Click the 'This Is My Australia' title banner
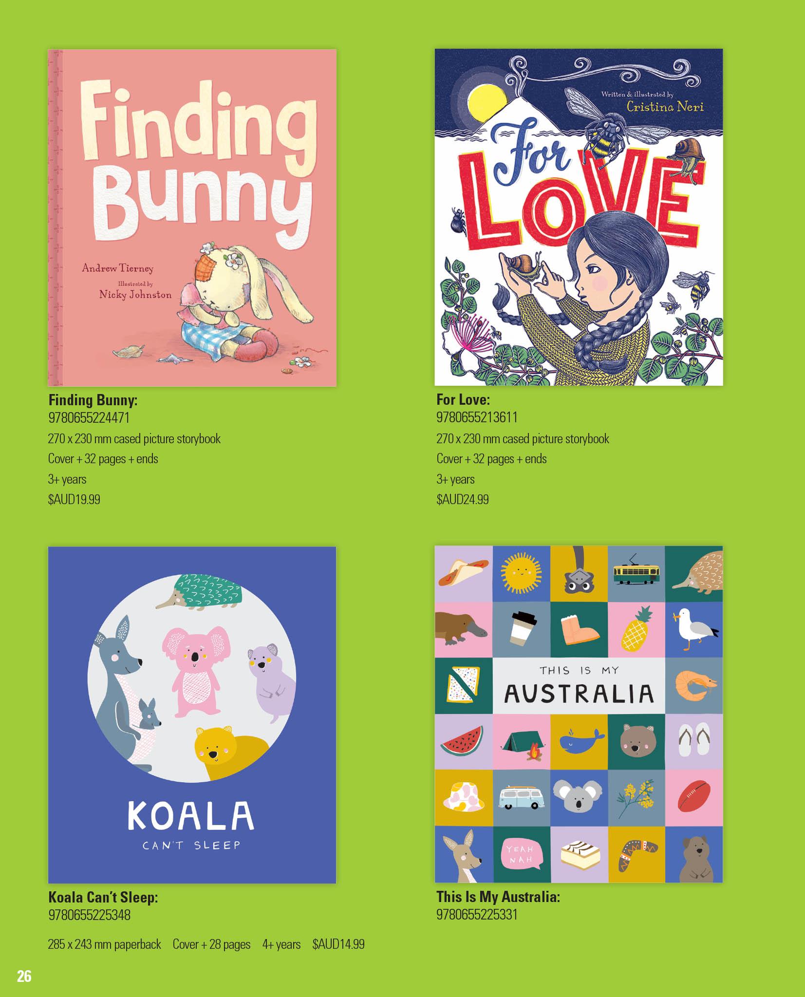The width and height of the screenshot is (805, 997). [x=579, y=686]
